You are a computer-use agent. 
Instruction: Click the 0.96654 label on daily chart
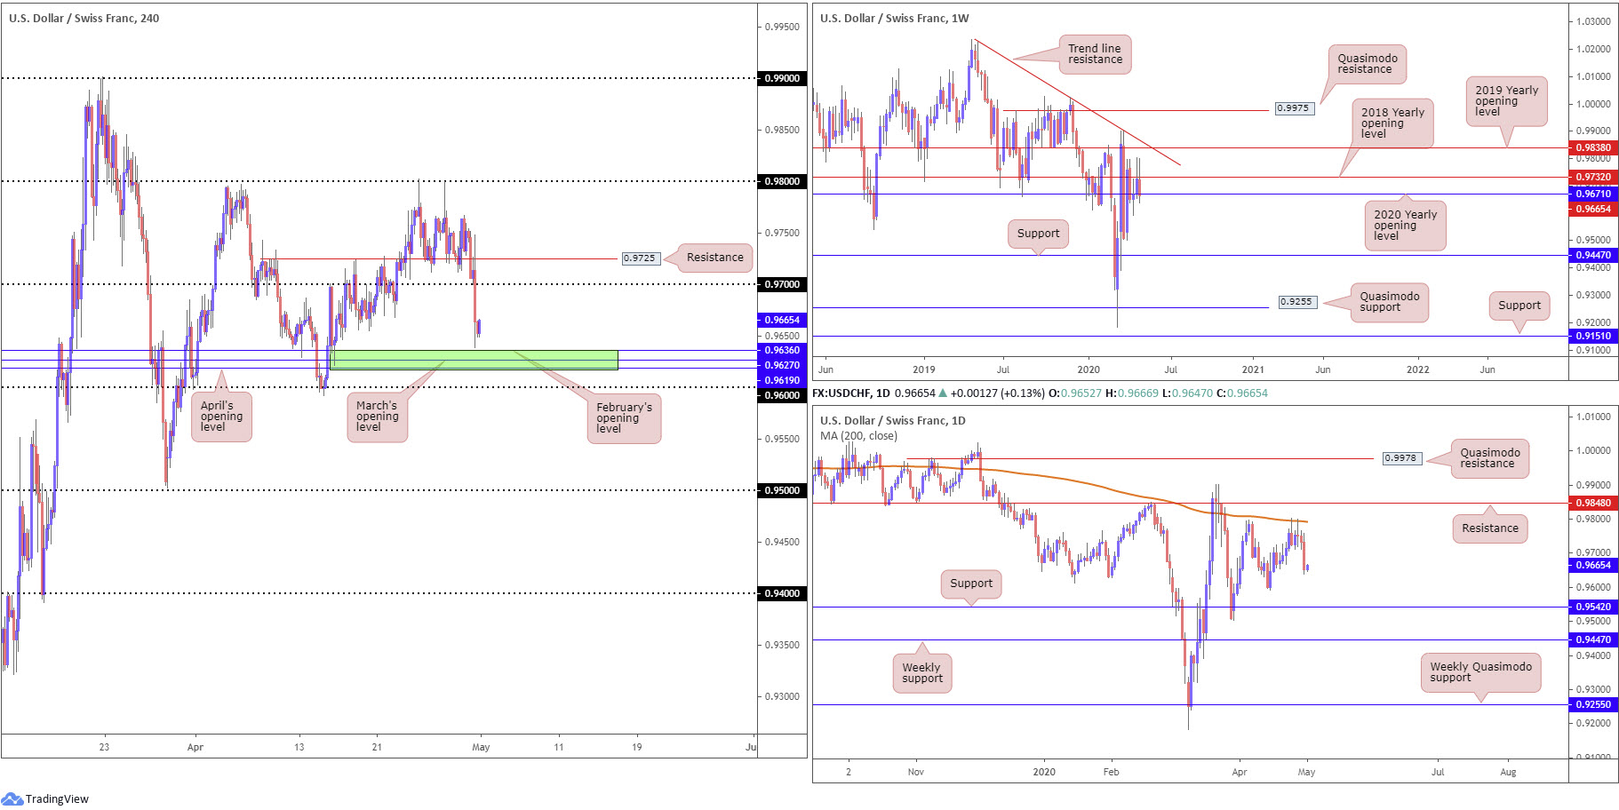pos(1593,565)
